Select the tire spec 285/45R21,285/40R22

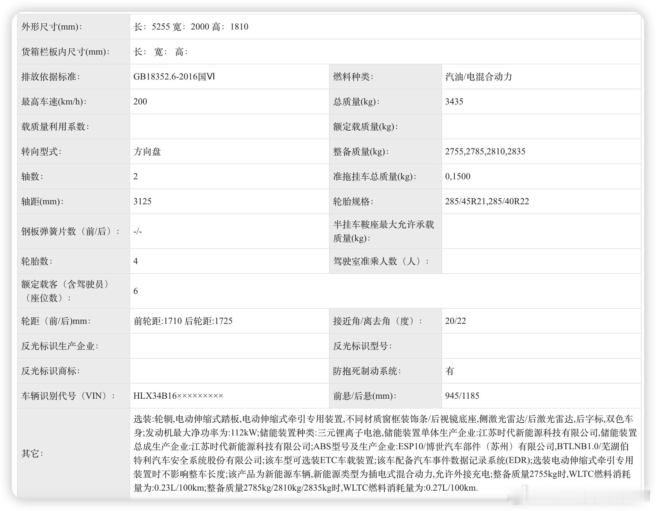click(x=487, y=201)
